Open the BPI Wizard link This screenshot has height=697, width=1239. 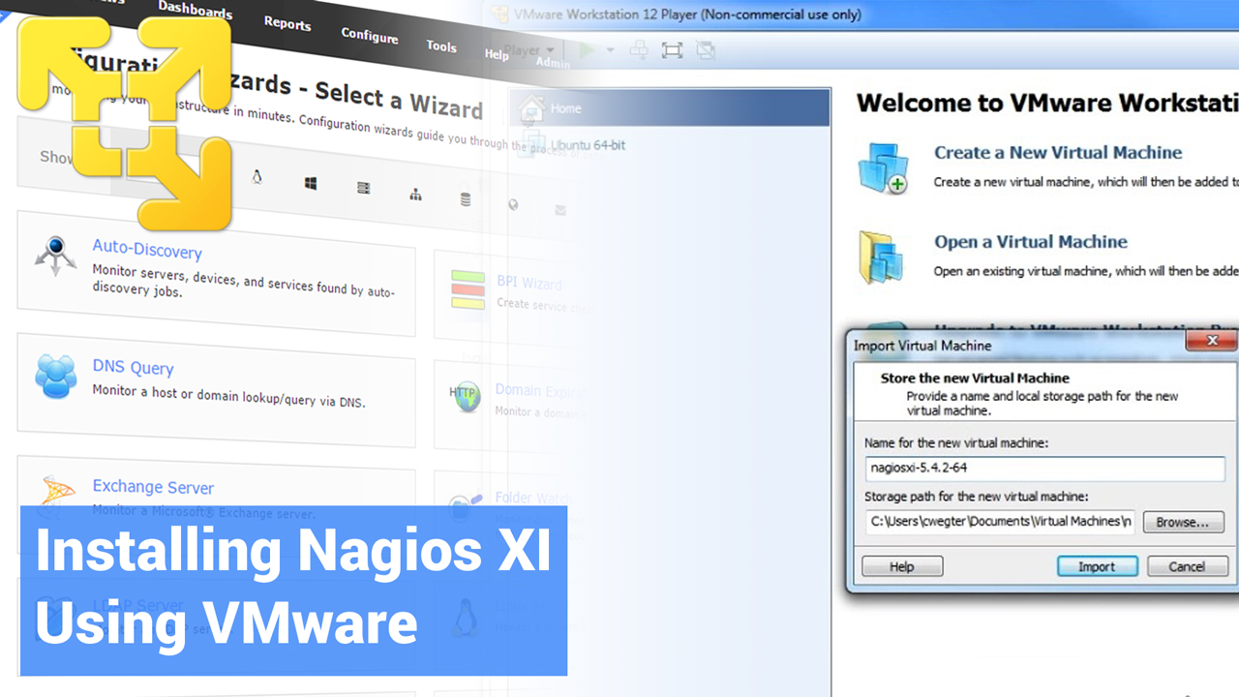point(529,283)
